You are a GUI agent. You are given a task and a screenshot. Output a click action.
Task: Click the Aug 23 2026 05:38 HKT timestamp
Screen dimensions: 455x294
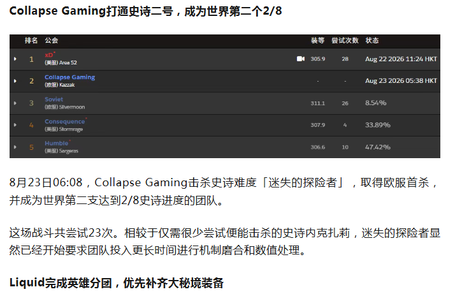(401, 81)
